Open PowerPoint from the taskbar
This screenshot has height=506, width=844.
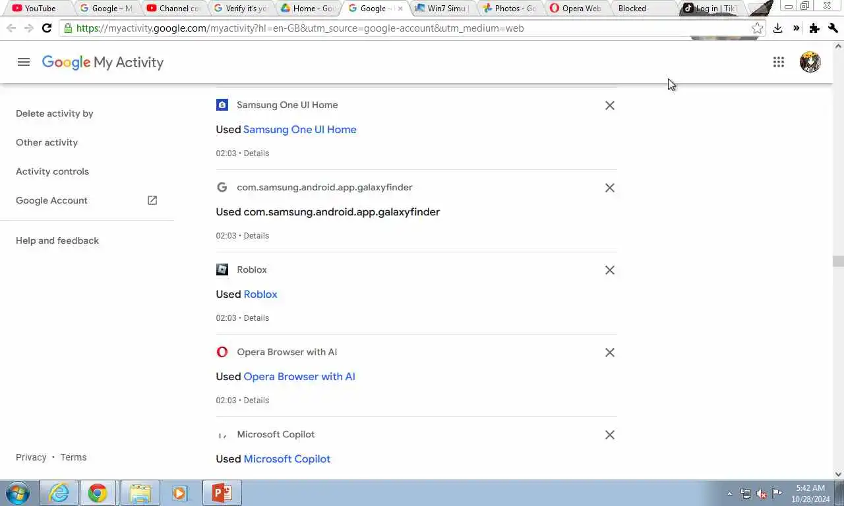click(222, 493)
